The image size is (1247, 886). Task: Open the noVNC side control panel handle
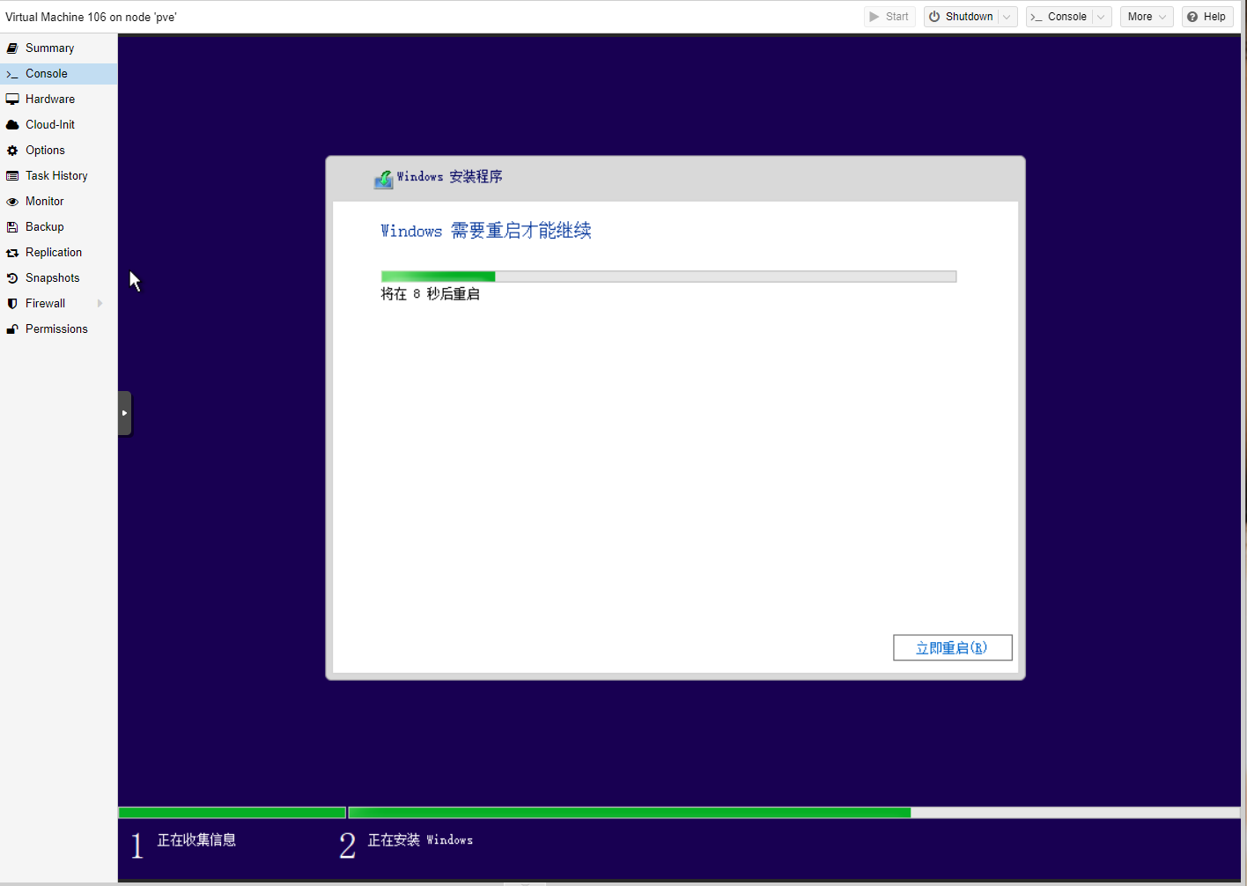[x=124, y=413]
